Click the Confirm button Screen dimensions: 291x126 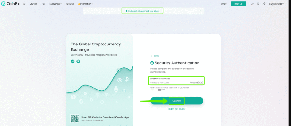pyautogui.click(x=177, y=101)
